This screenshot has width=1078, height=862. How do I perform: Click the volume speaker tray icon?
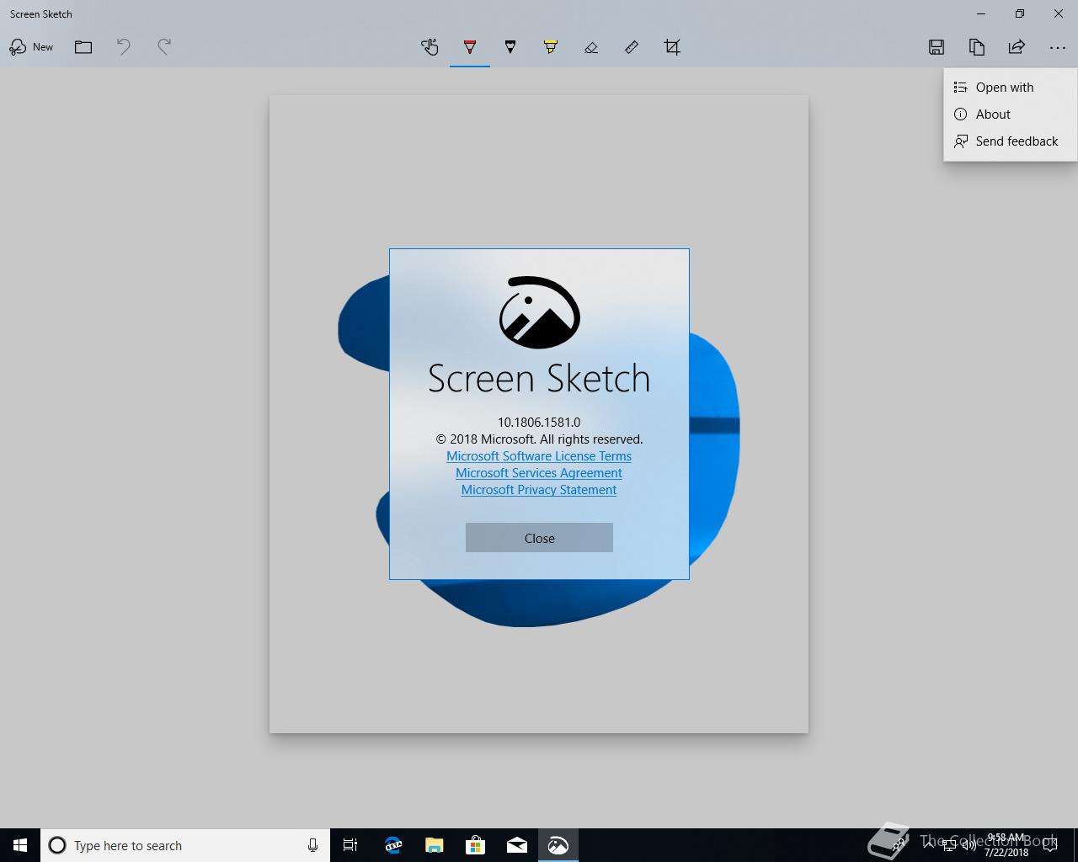click(x=969, y=845)
